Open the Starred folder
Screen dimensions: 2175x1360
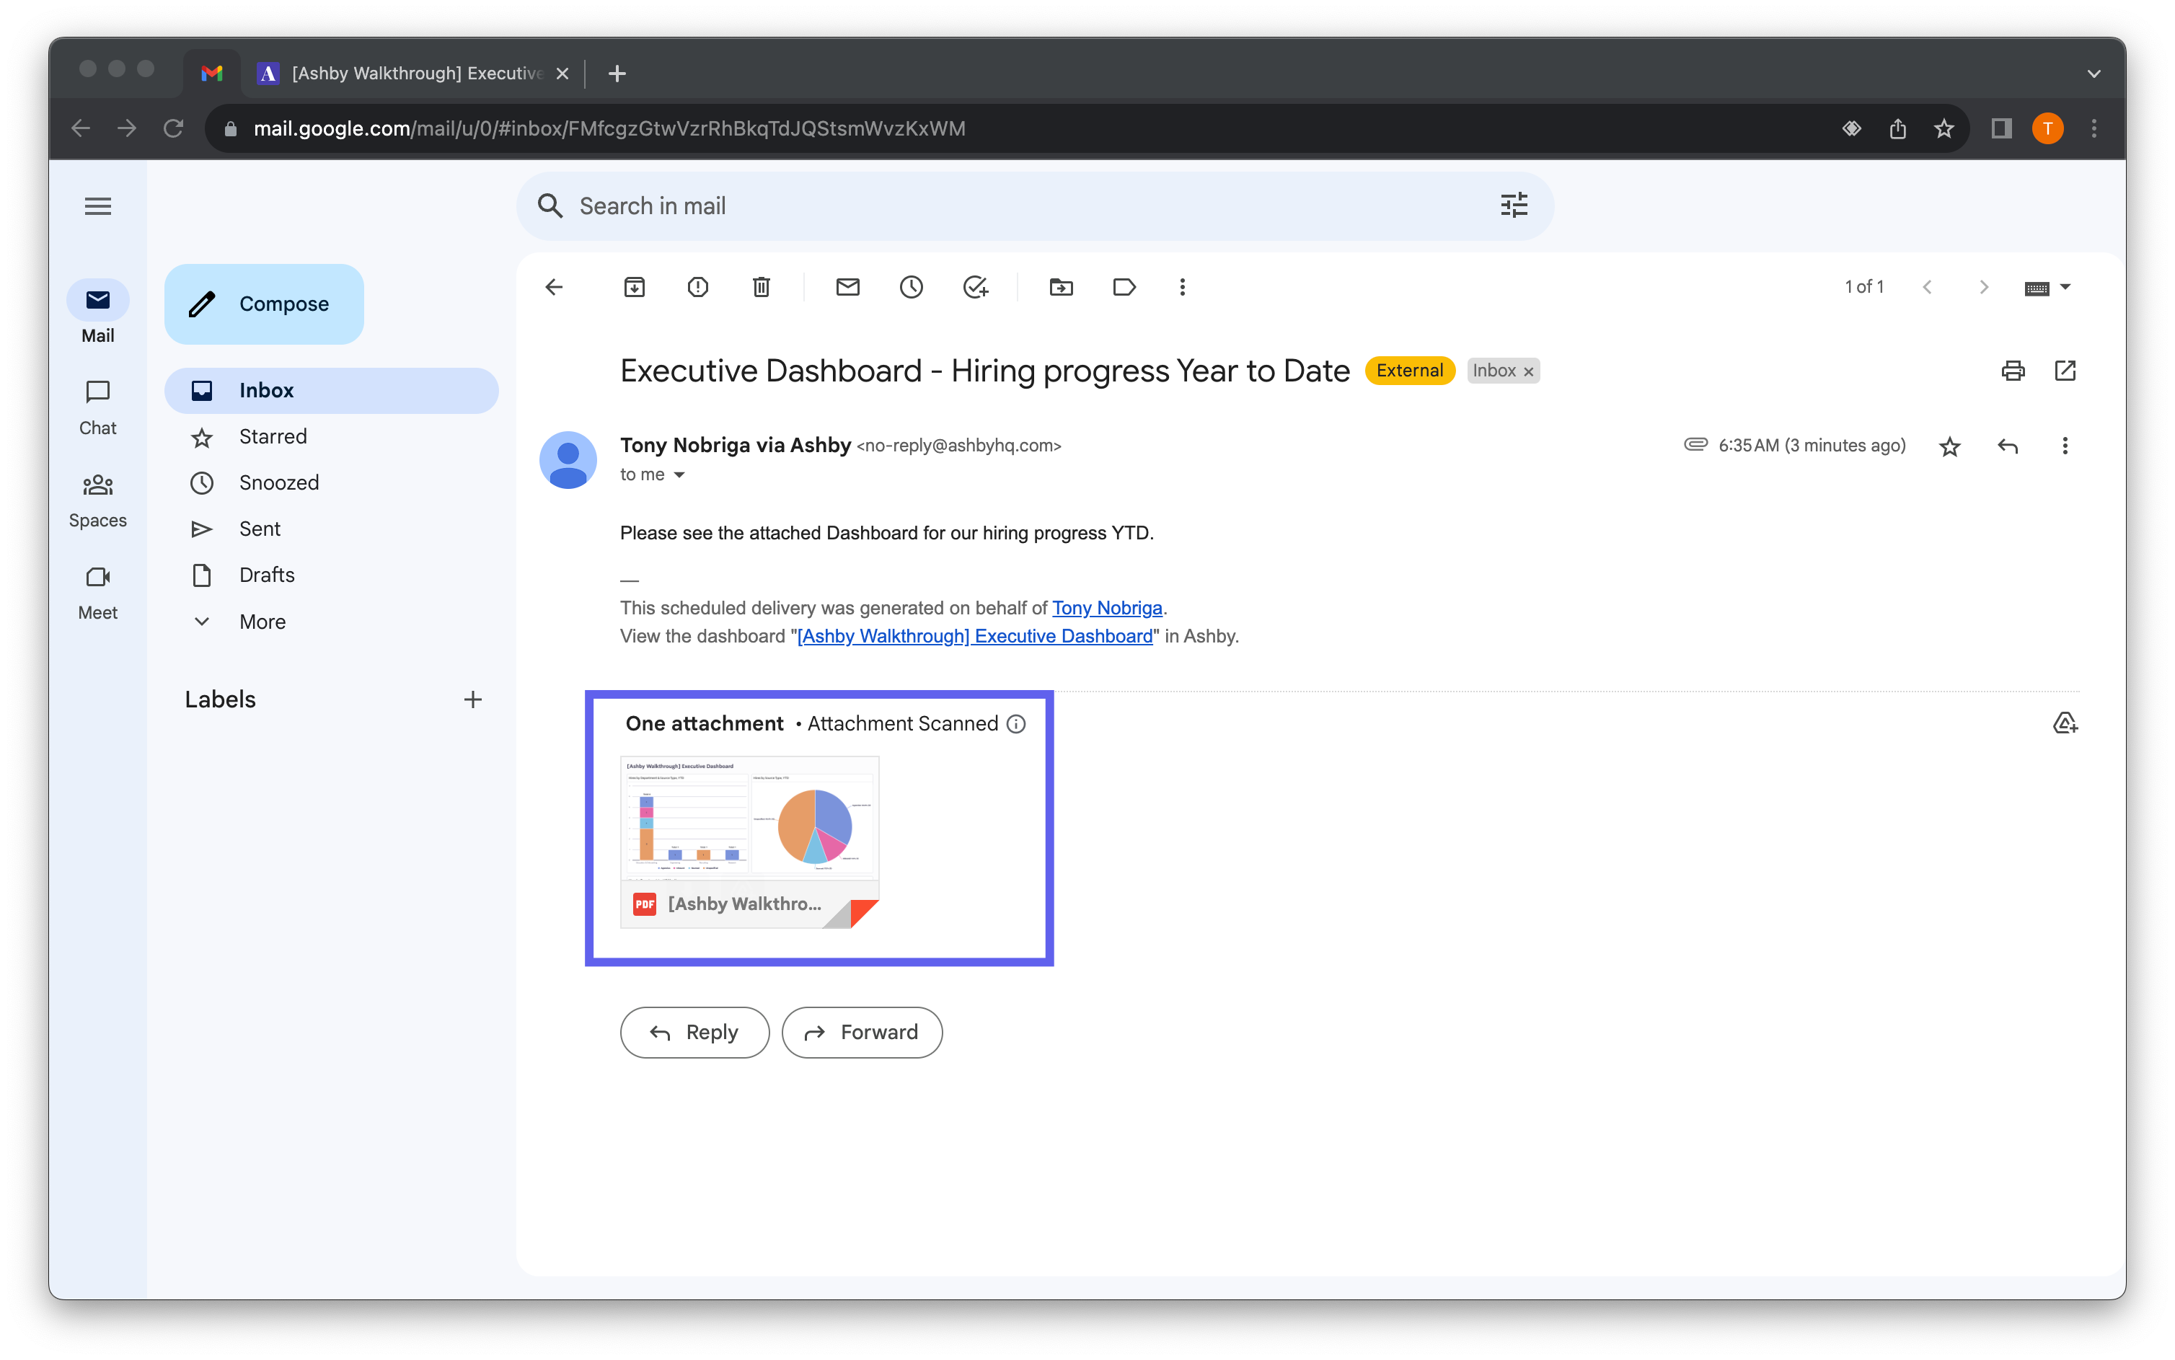point(271,436)
